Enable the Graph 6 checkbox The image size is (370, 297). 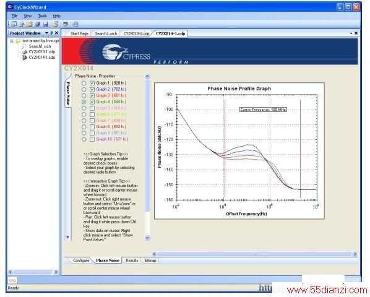click(x=92, y=114)
